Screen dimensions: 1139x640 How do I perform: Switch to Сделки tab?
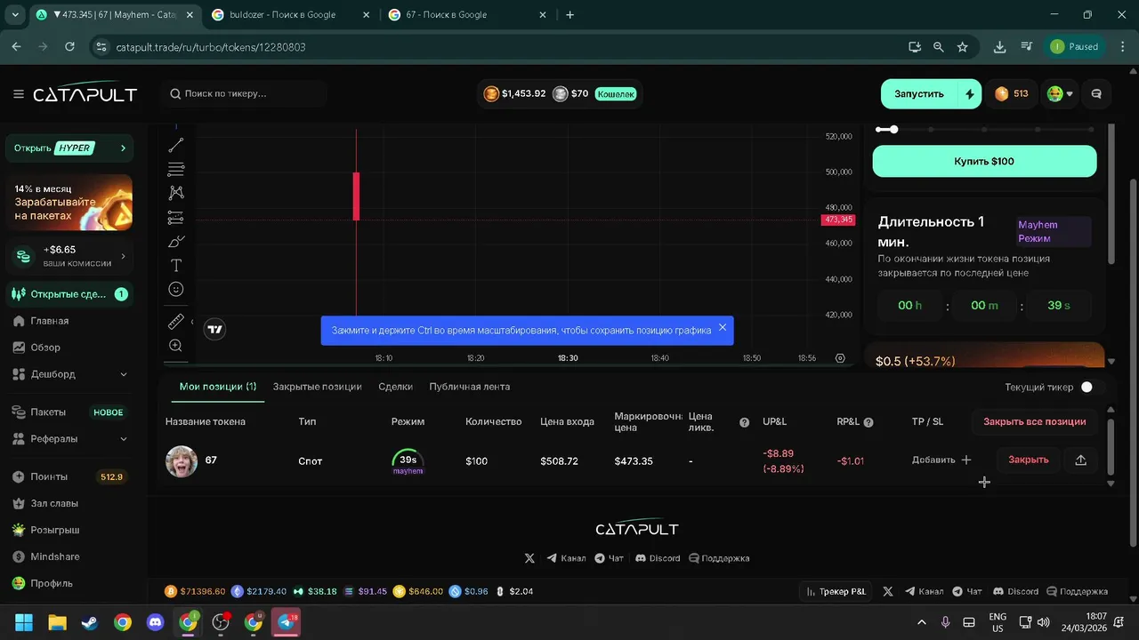(x=395, y=387)
